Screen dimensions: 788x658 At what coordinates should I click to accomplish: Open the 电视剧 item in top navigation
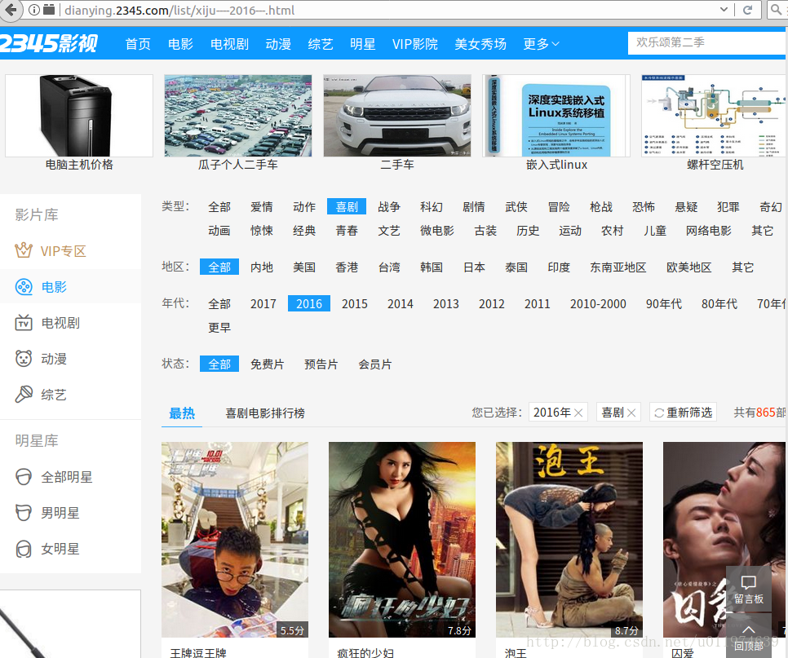tap(229, 44)
